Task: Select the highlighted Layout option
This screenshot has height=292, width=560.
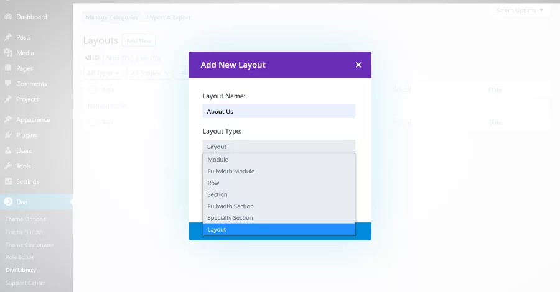Action: pyautogui.click(x=279, y=230)
